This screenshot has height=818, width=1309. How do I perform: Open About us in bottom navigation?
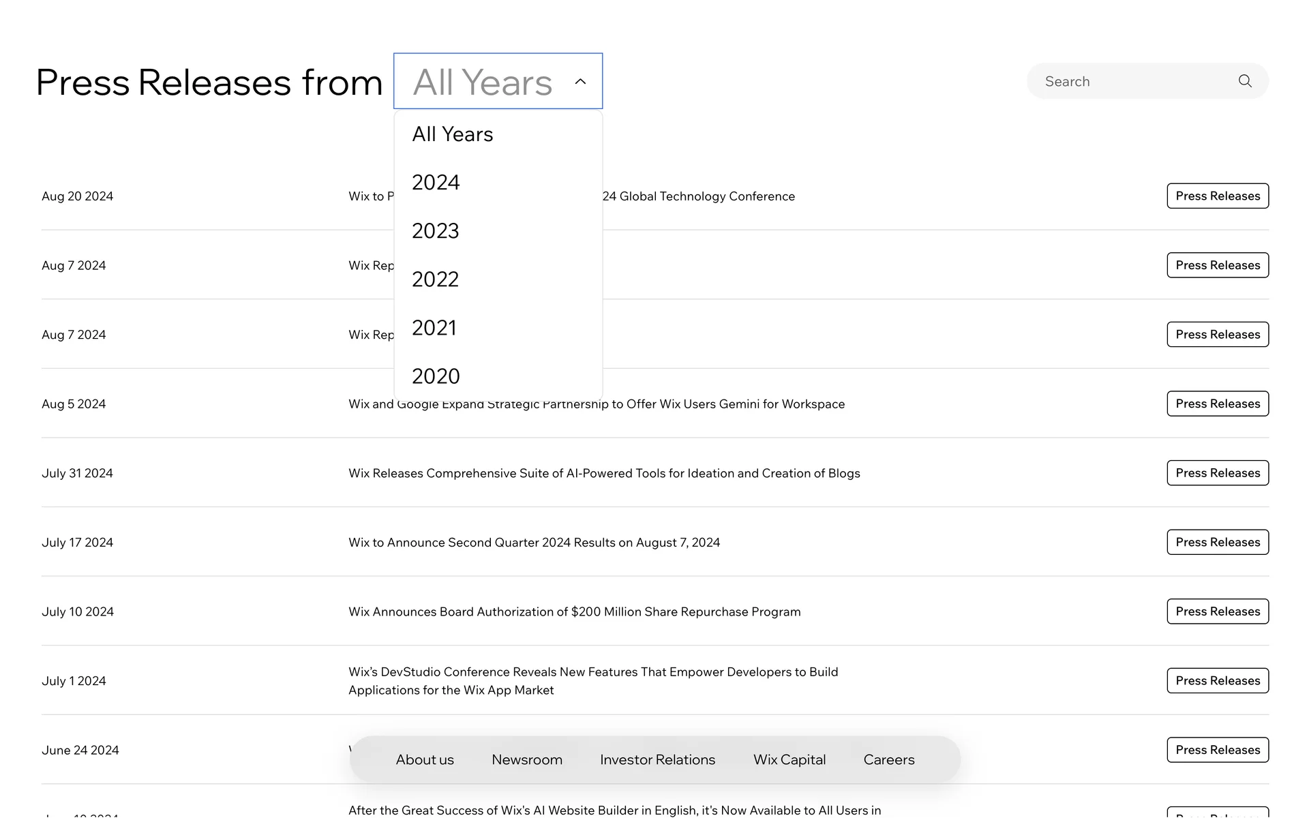point(425,759)
